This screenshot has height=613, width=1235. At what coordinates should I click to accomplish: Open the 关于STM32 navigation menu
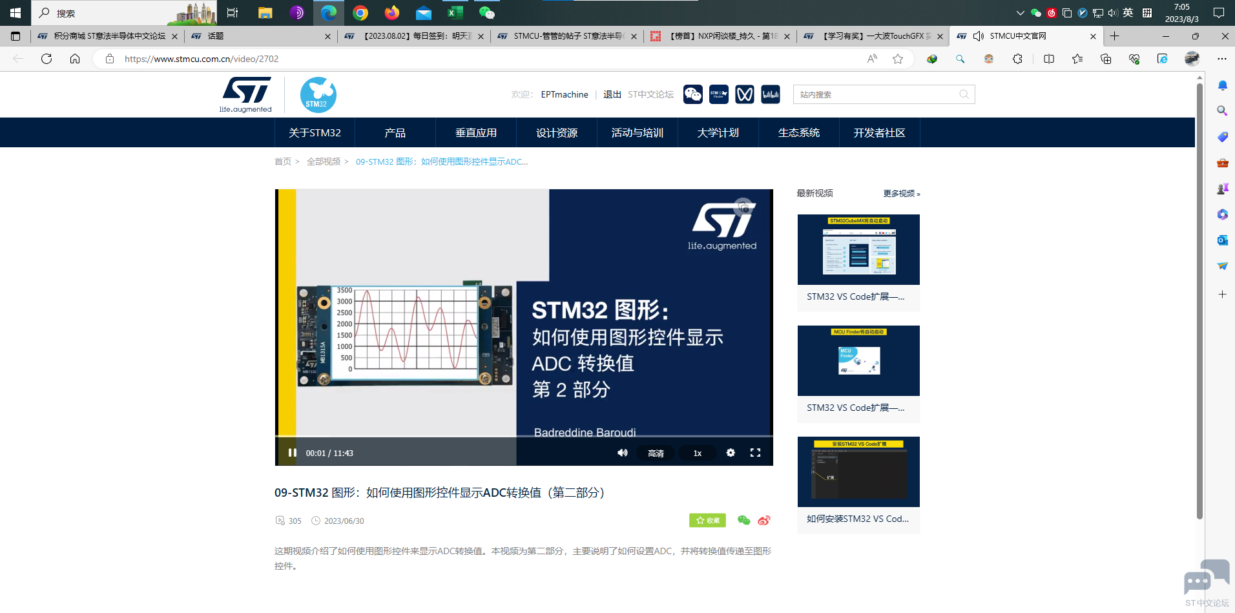(315, 132)
